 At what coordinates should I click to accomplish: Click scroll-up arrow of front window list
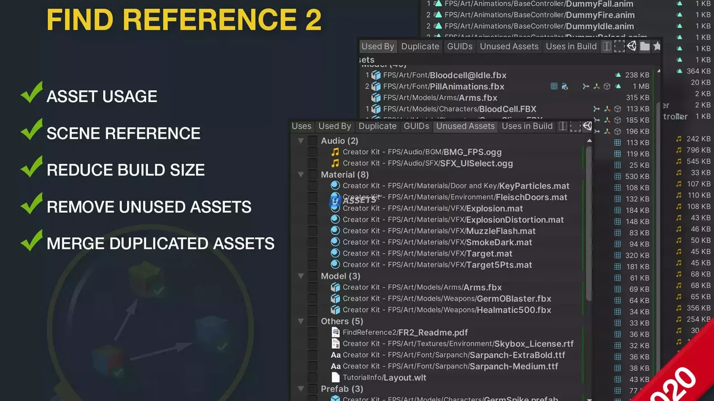coord(589,140)
